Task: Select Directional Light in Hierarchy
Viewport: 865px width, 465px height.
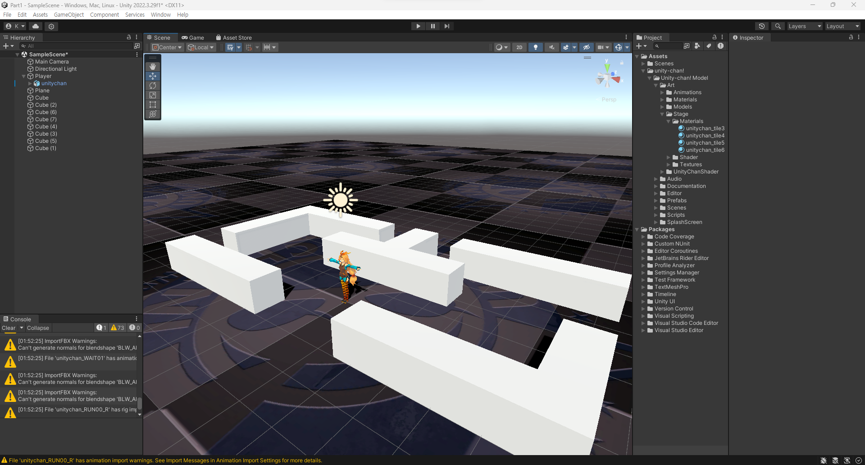Action: [x=56, y=69]
